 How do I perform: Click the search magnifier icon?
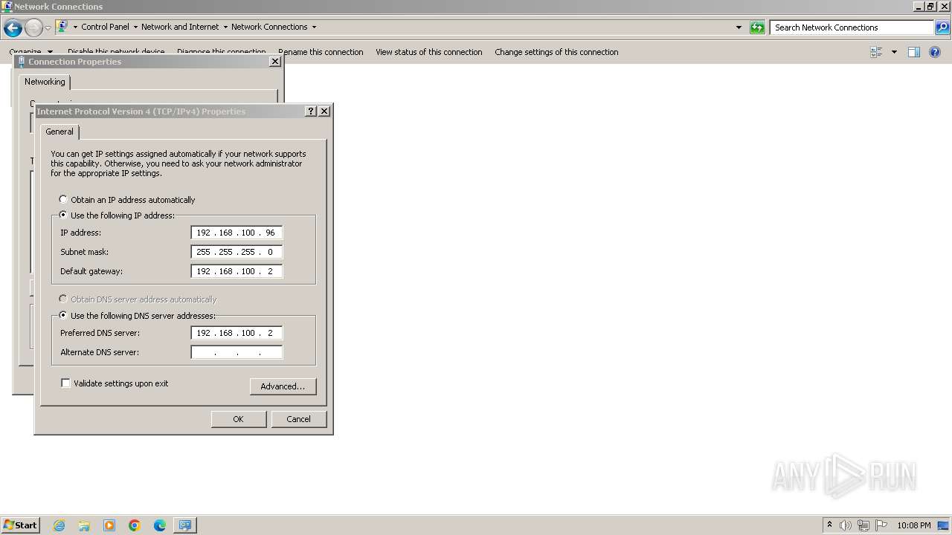[x=942, y=27]
